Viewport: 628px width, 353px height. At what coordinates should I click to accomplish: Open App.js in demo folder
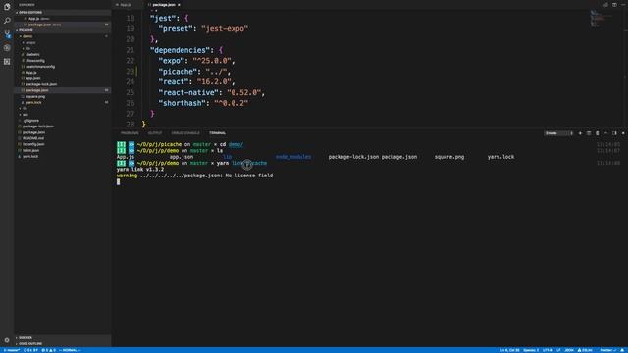(31, 73)
